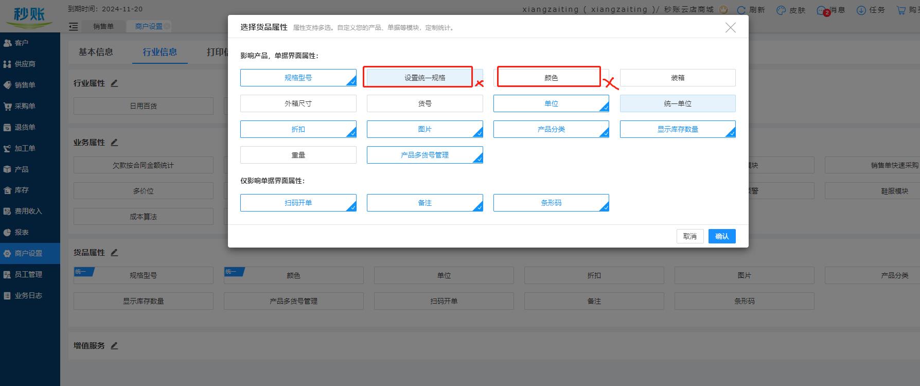Viewport: 920px width, 386px height.
Task: Open 销售单 from sidebar icon
Action: point(7,85)
